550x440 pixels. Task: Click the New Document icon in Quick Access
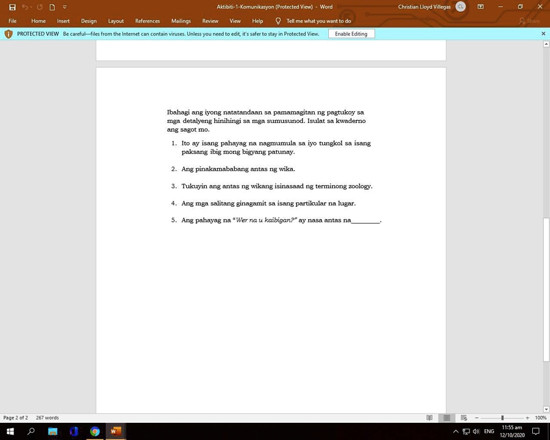[52, 7]
